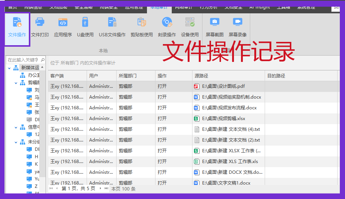
Task: Sort by the 目的路径 column header
Action: 301,76
